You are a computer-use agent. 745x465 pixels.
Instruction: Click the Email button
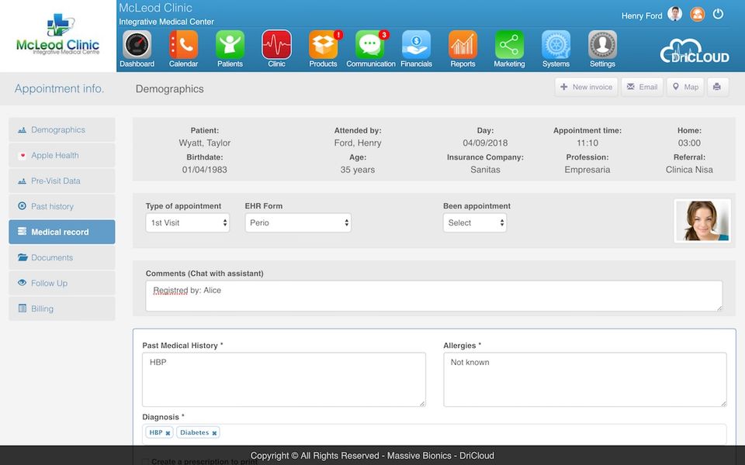pos(642,88)
